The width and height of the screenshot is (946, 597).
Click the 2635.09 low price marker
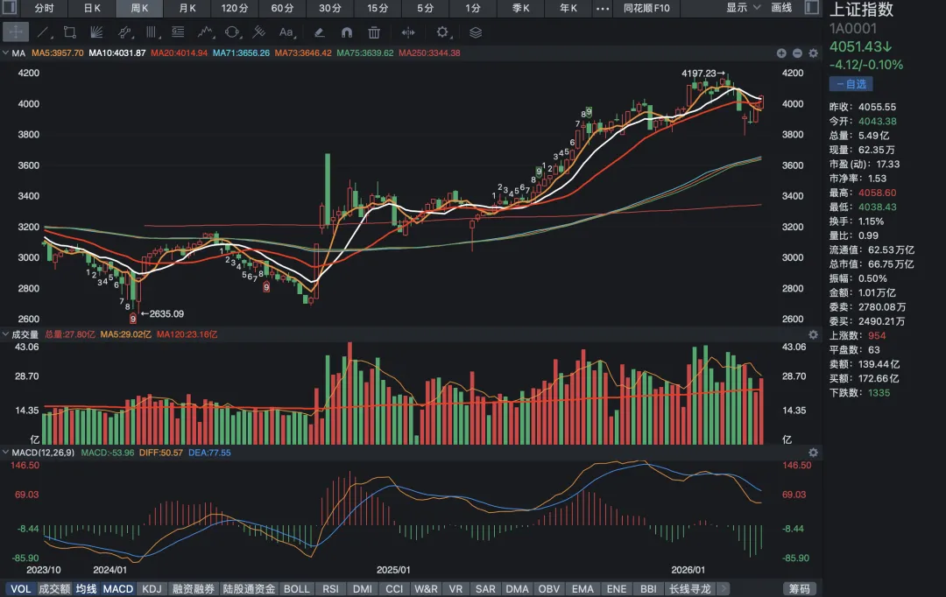point(162,313)
